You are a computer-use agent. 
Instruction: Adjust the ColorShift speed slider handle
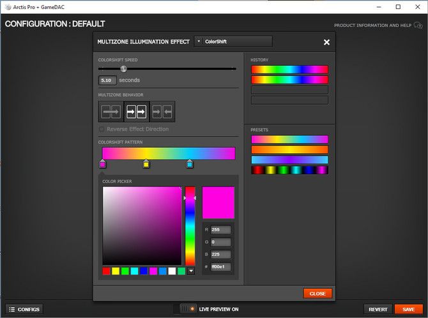pyautogui.click(x=124, y=69)
